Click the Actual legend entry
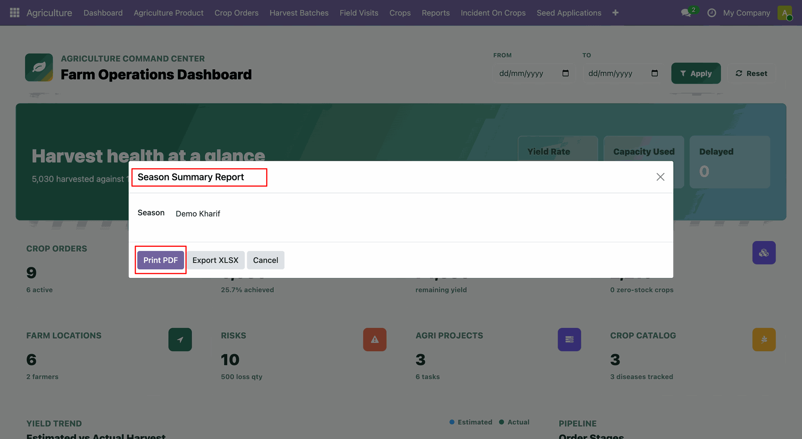The image size is (802, 439). coord(514,422)
